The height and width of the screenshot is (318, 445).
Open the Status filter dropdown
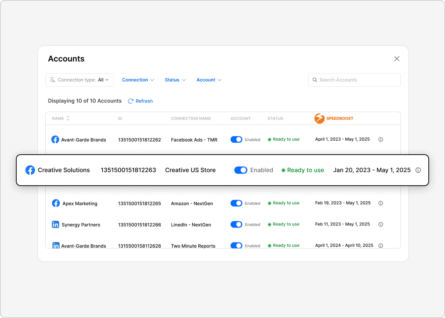[x=175, y=80]
